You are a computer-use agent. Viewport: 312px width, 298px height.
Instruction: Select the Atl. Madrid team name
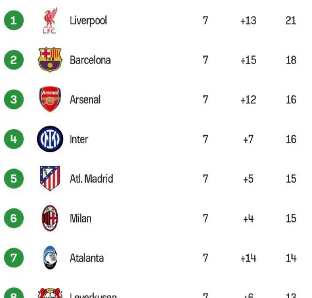pos(91,178)
